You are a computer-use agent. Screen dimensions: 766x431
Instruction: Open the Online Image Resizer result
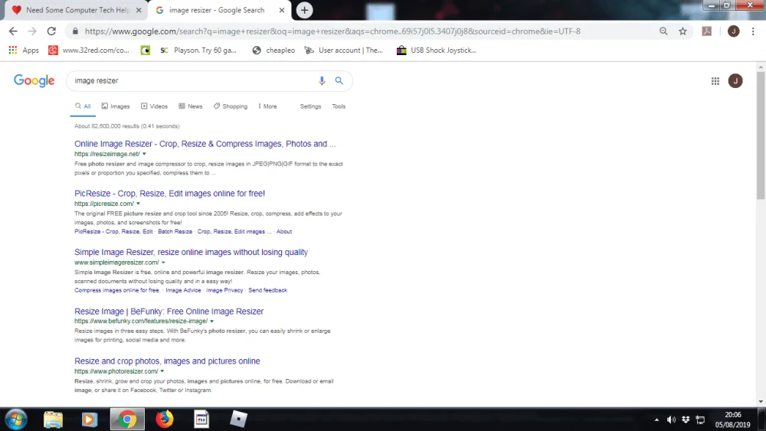pos(205,144)
